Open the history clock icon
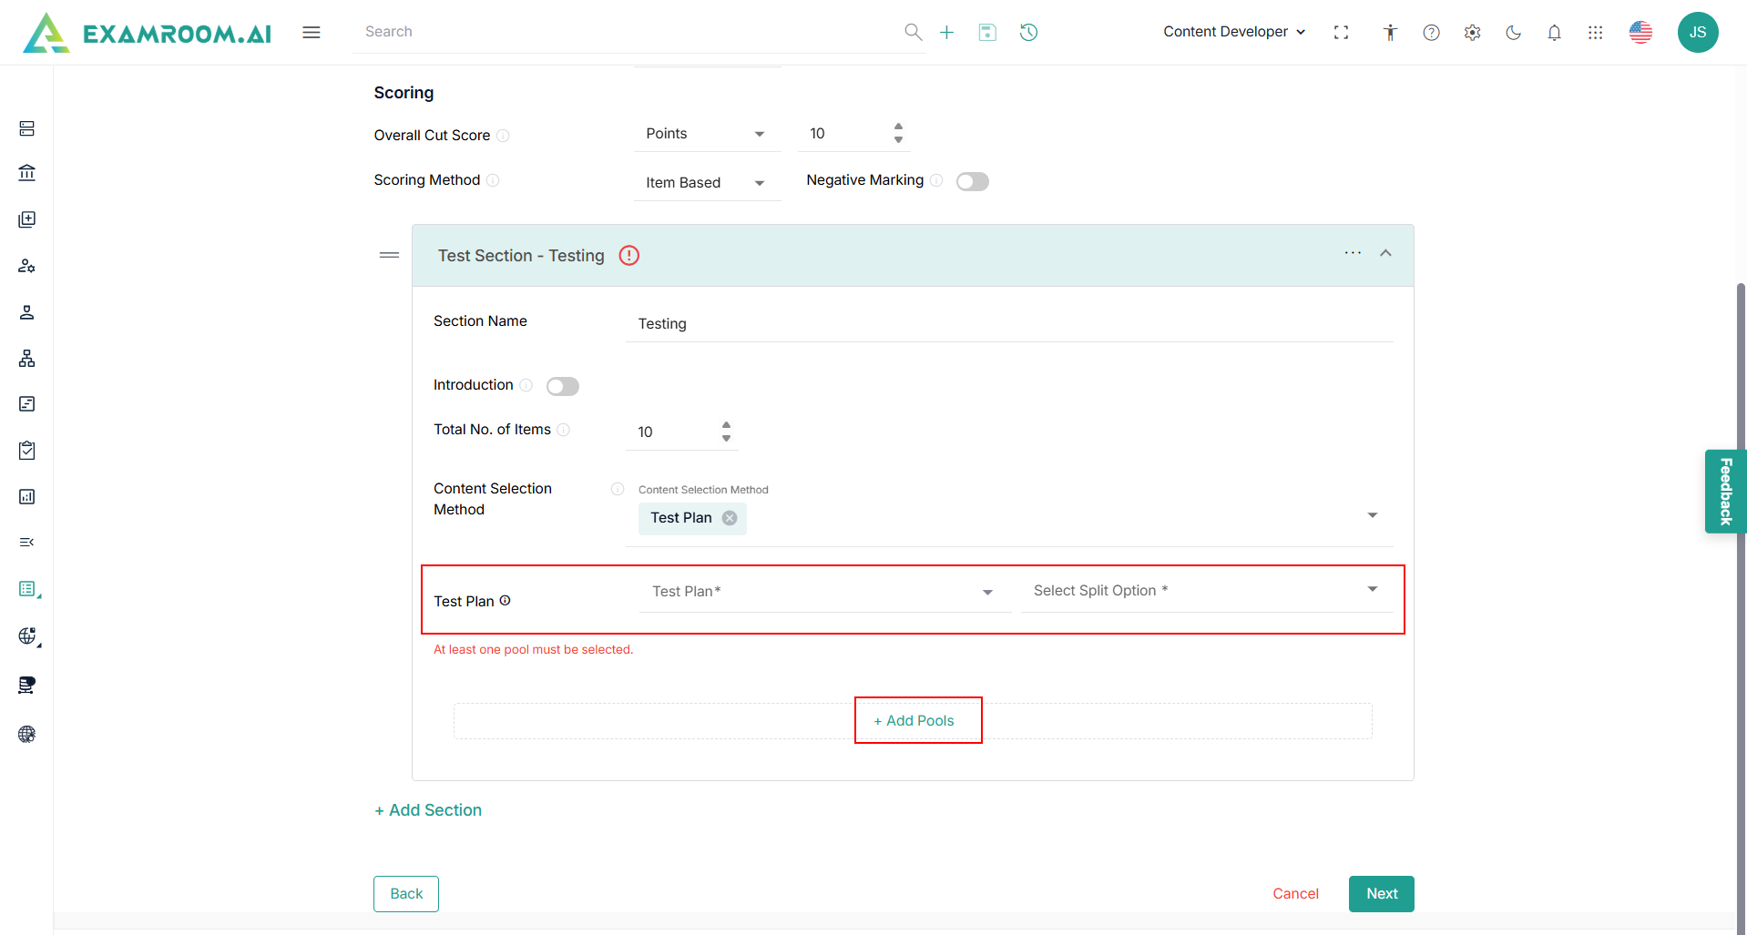This screenshot has height=935, width=1747. 1028,33
